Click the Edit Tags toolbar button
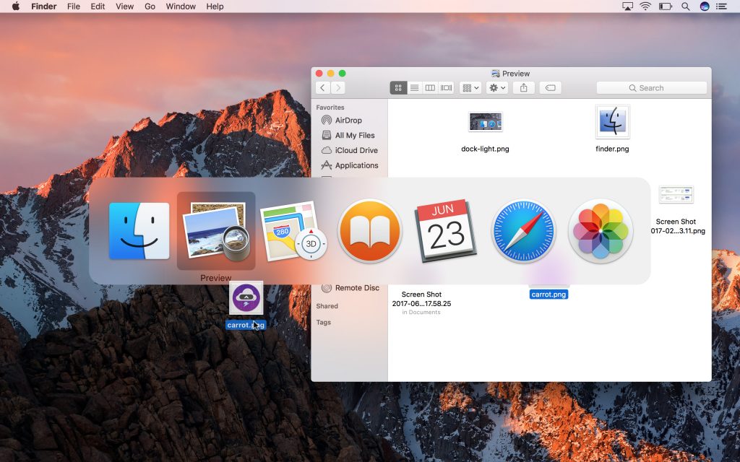This screenshot has height=462, width=740. click(x=550, y=87)
